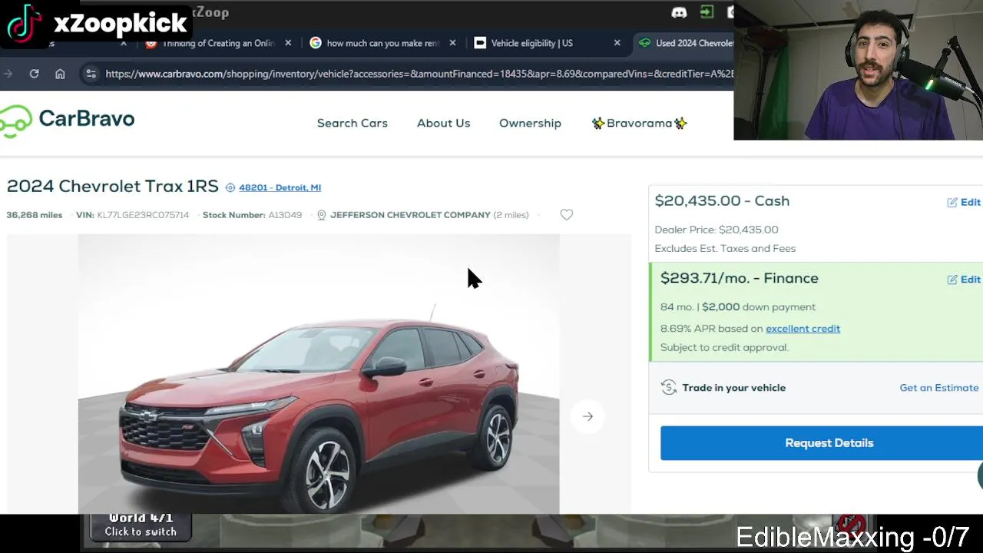
Task: Click the green exit-arrow icon near Discord
Action: tap(707, 12)
